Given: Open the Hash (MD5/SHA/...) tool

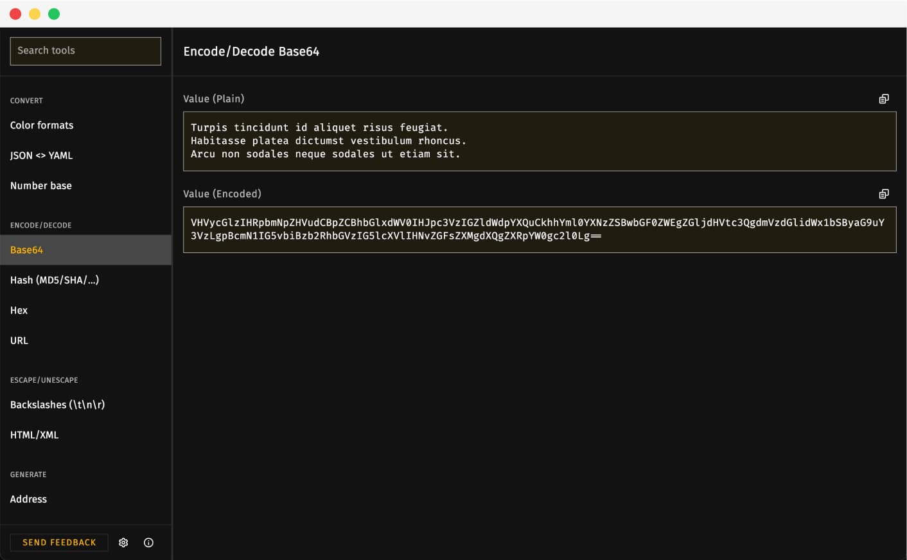Looking at the screenshot, I should pos(85,280).
